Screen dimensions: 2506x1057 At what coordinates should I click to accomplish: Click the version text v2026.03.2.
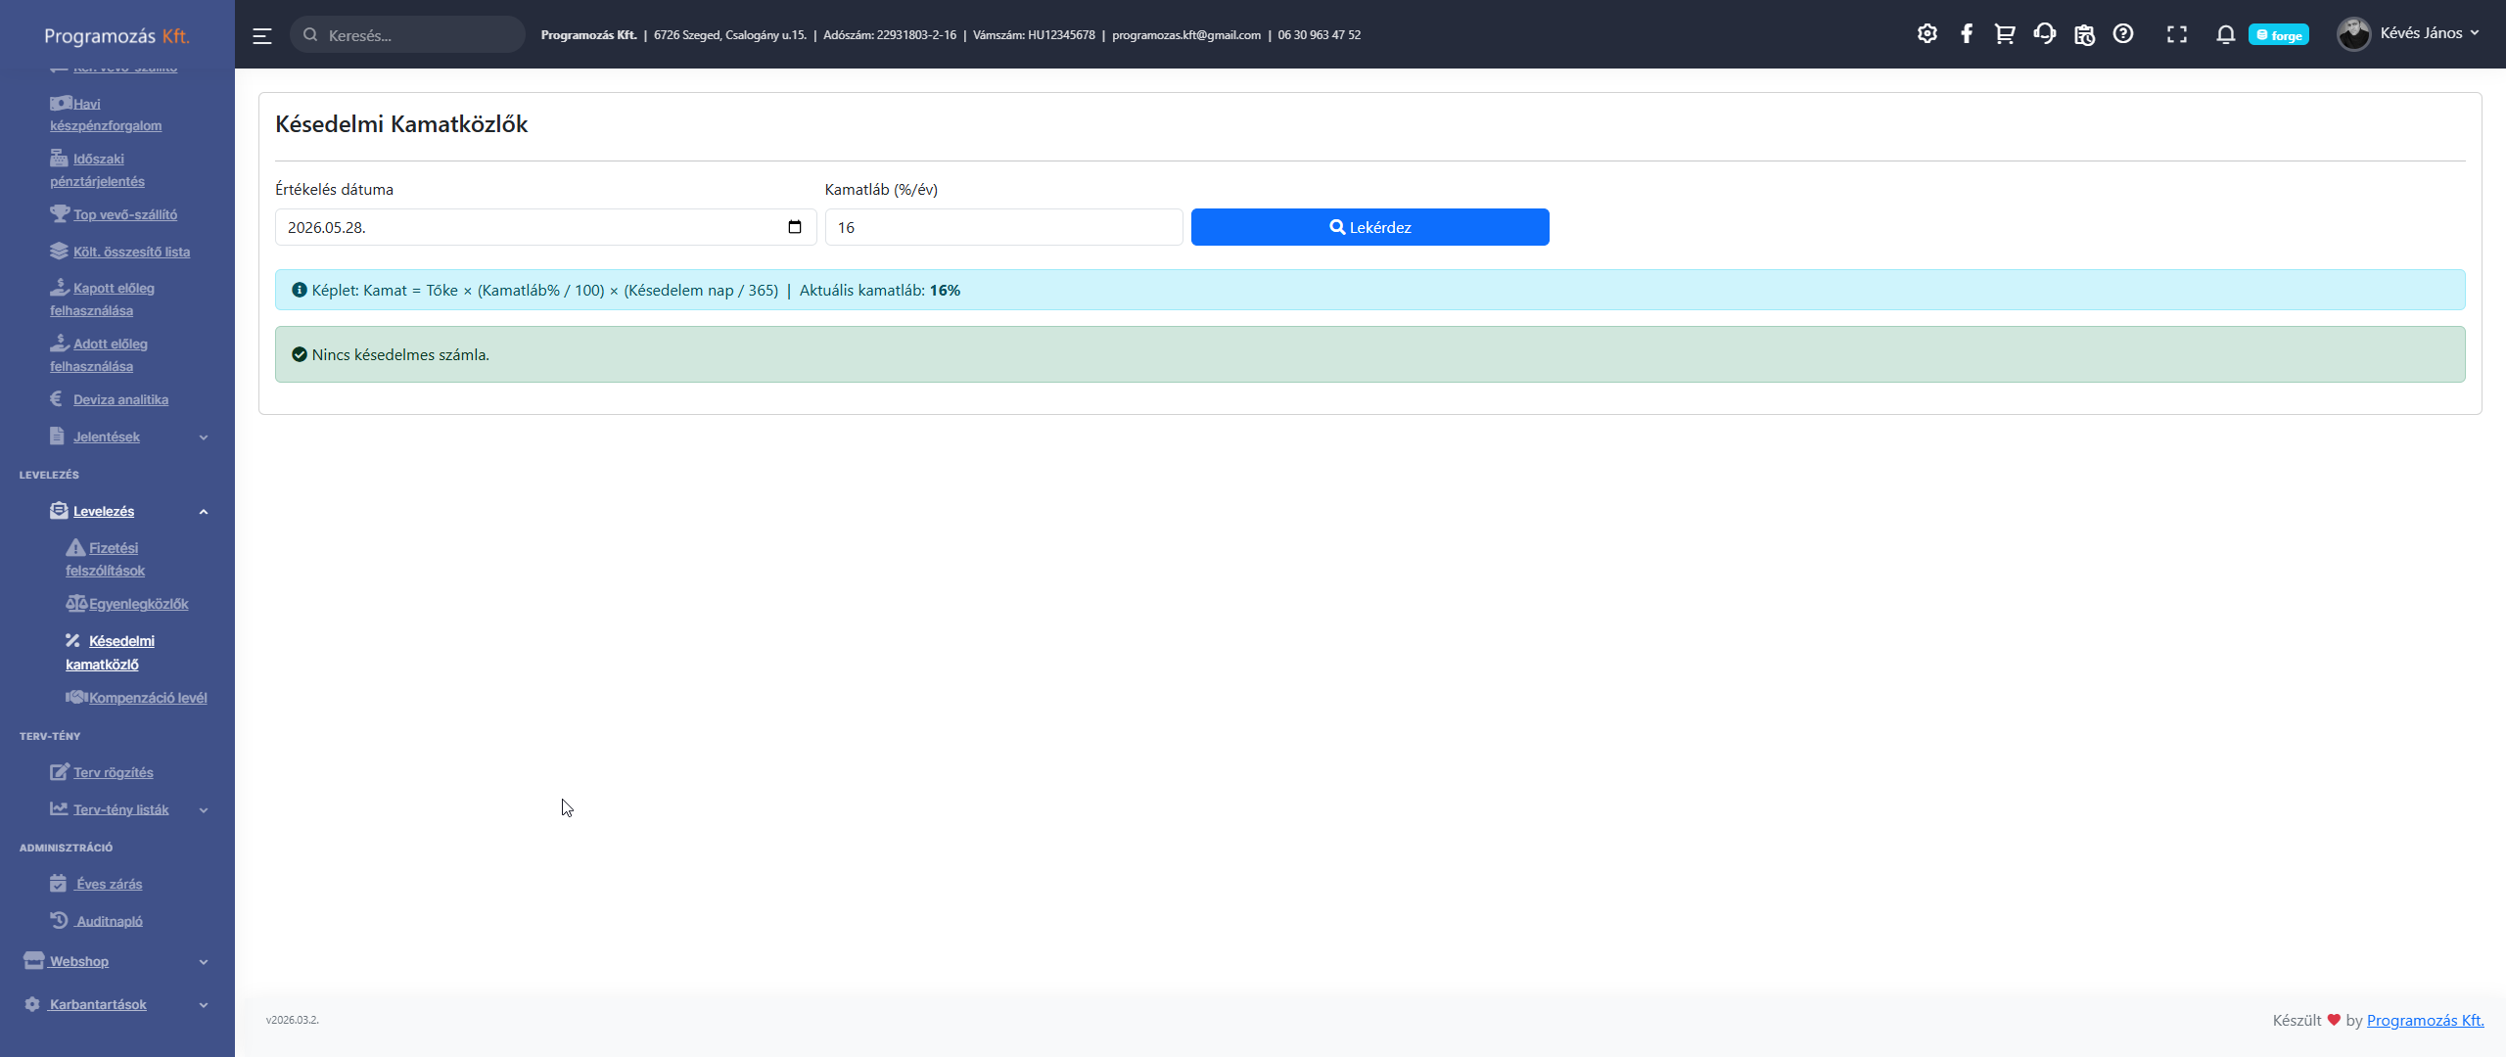(x=292, y=1020)
